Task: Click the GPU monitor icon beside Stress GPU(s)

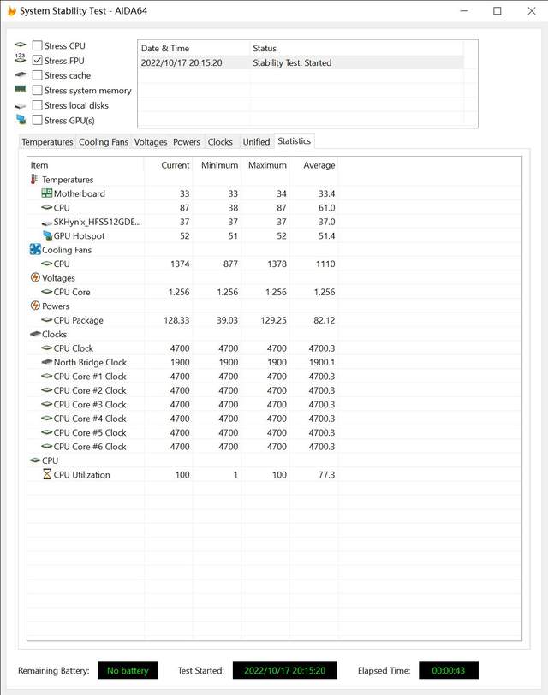Action: (21, 119)
